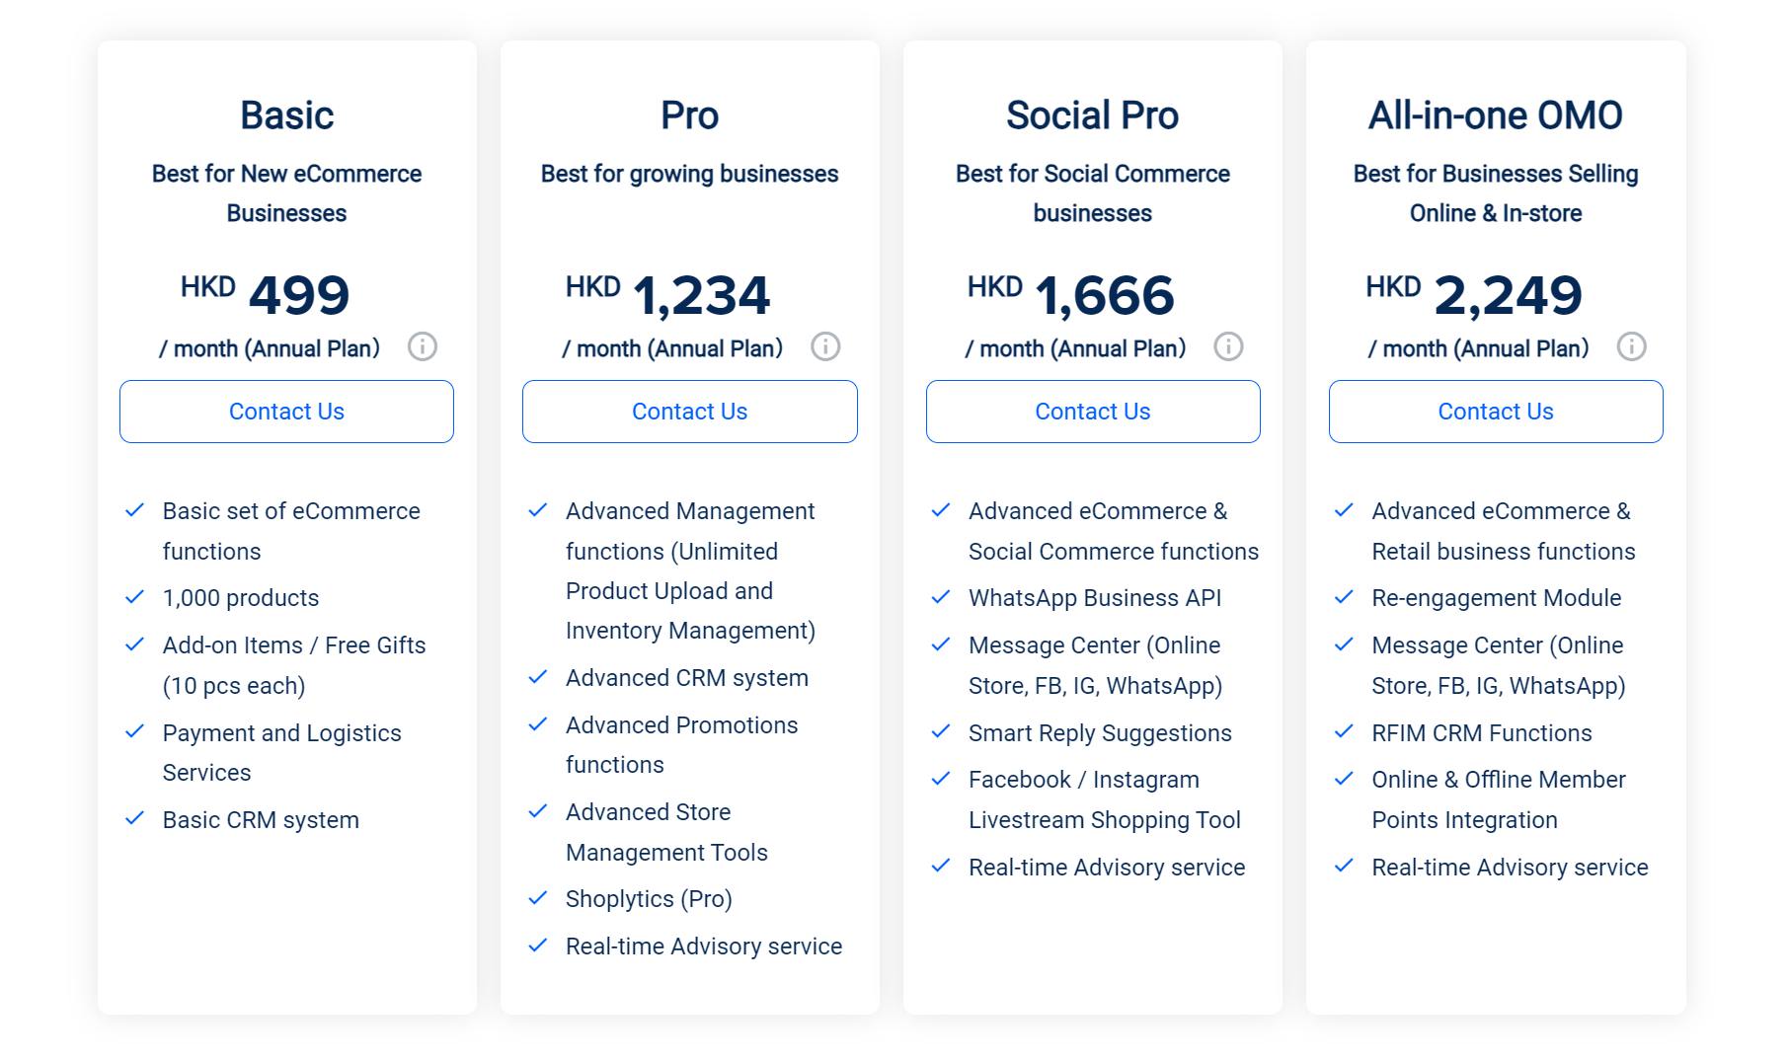Open the Basic plan pricing info icon
The height and width of the screenshot is (1061, 1789).
(x=423, y=346)
